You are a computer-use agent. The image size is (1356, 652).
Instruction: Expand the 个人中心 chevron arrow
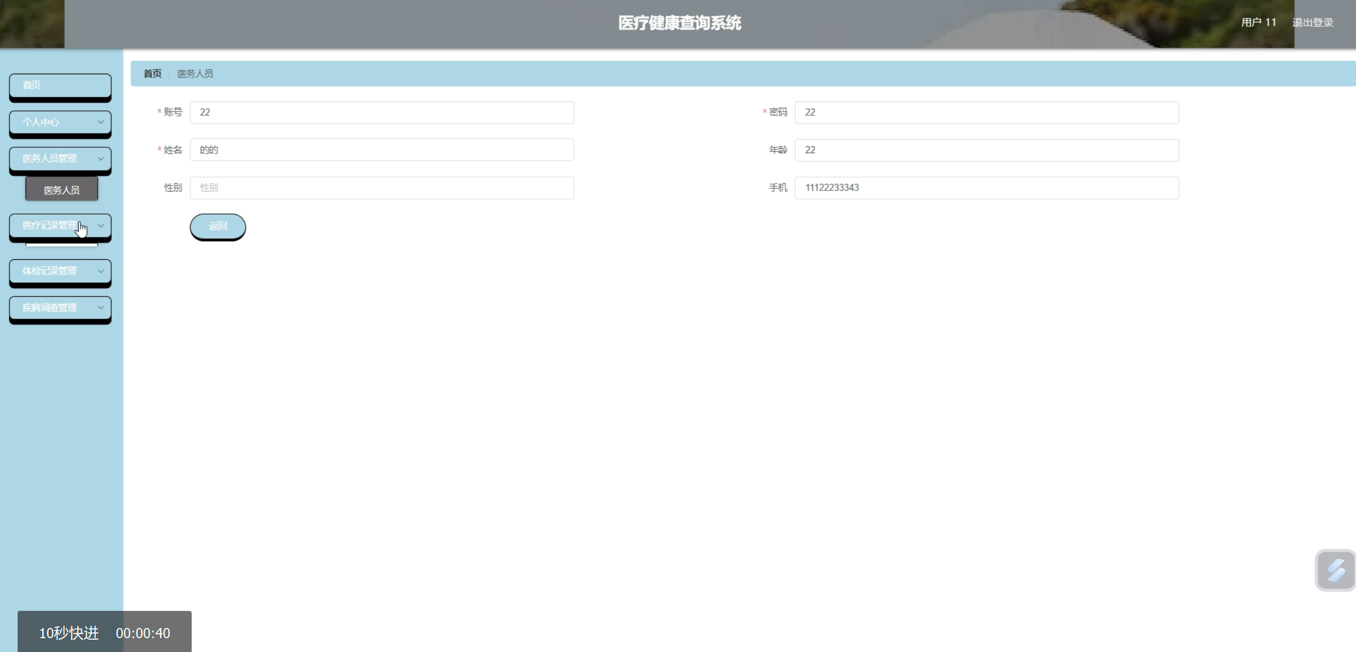[x=100, y=122]
